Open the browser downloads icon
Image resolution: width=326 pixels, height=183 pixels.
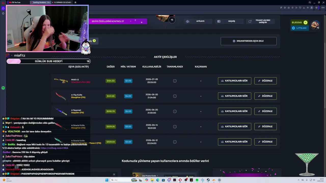tap(304, 8)
